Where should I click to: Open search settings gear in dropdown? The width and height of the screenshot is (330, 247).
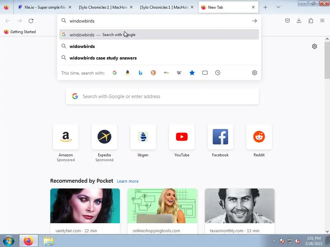[x=255, y=73]
